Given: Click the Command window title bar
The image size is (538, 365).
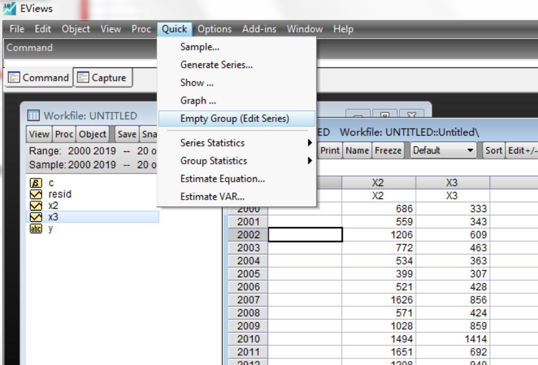Looking at the screenshot, I should tap(271, 48).
